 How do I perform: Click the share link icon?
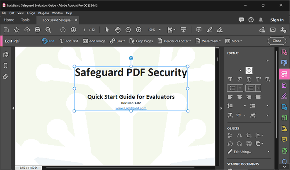click(262, 30)
